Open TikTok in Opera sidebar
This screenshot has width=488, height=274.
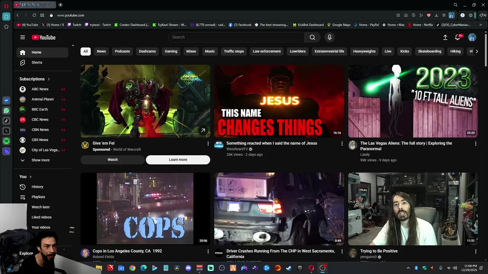point(6,121)
